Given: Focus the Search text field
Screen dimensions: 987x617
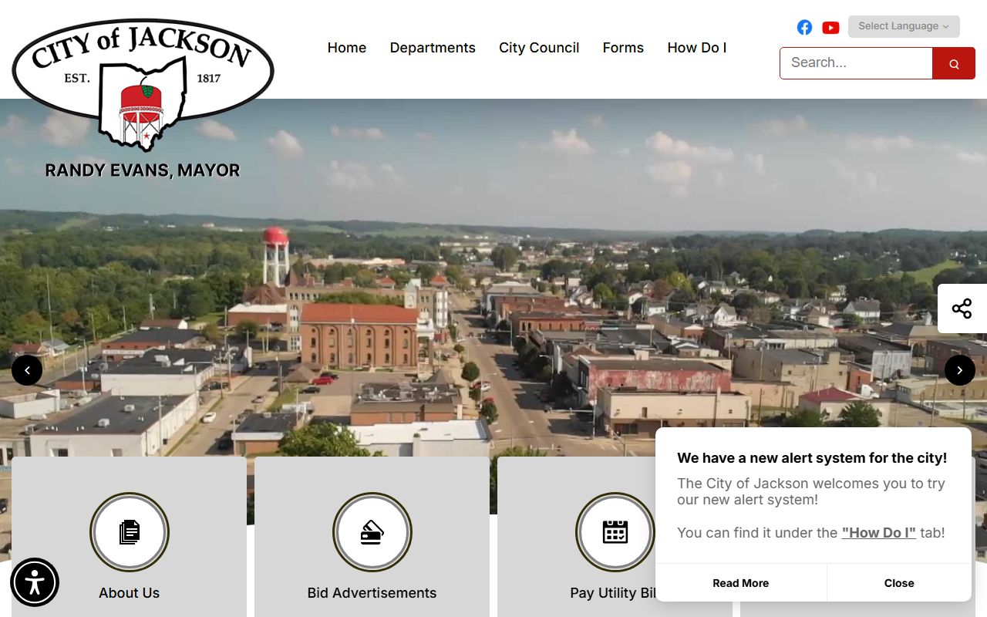Looking at the screenshot, I should (856, 63).
